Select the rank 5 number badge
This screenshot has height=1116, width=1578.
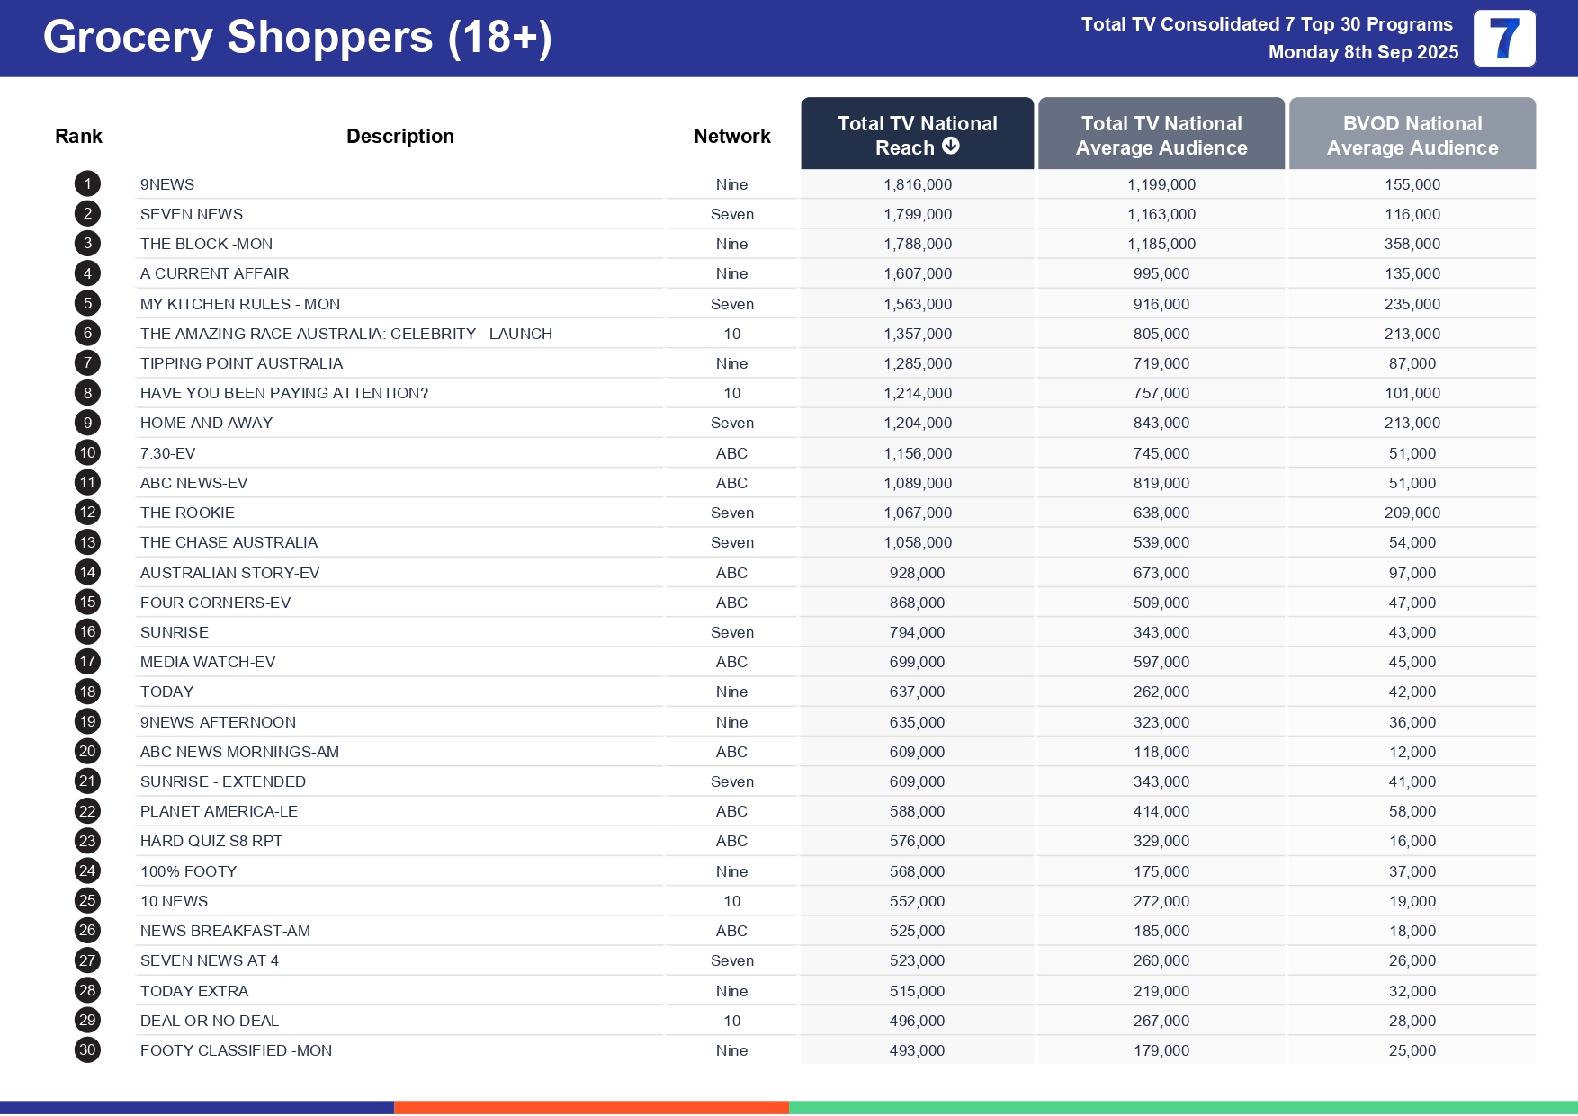click(x=87, y=304)
